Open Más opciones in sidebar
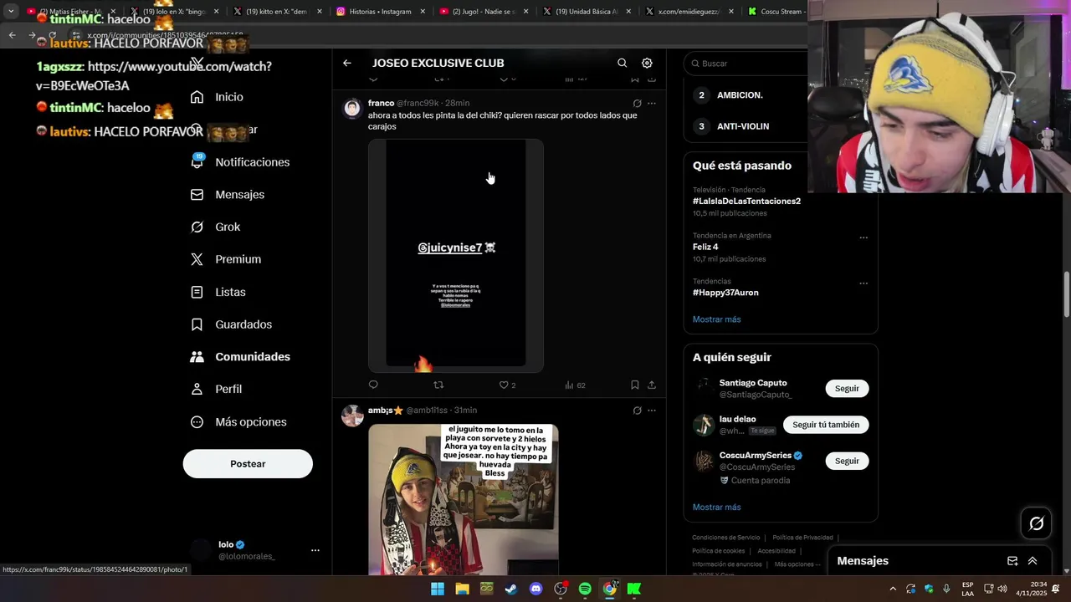 point(238,422)
